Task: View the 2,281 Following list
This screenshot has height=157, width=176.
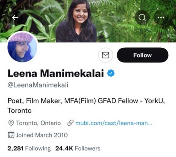Action: pos(29,148)
